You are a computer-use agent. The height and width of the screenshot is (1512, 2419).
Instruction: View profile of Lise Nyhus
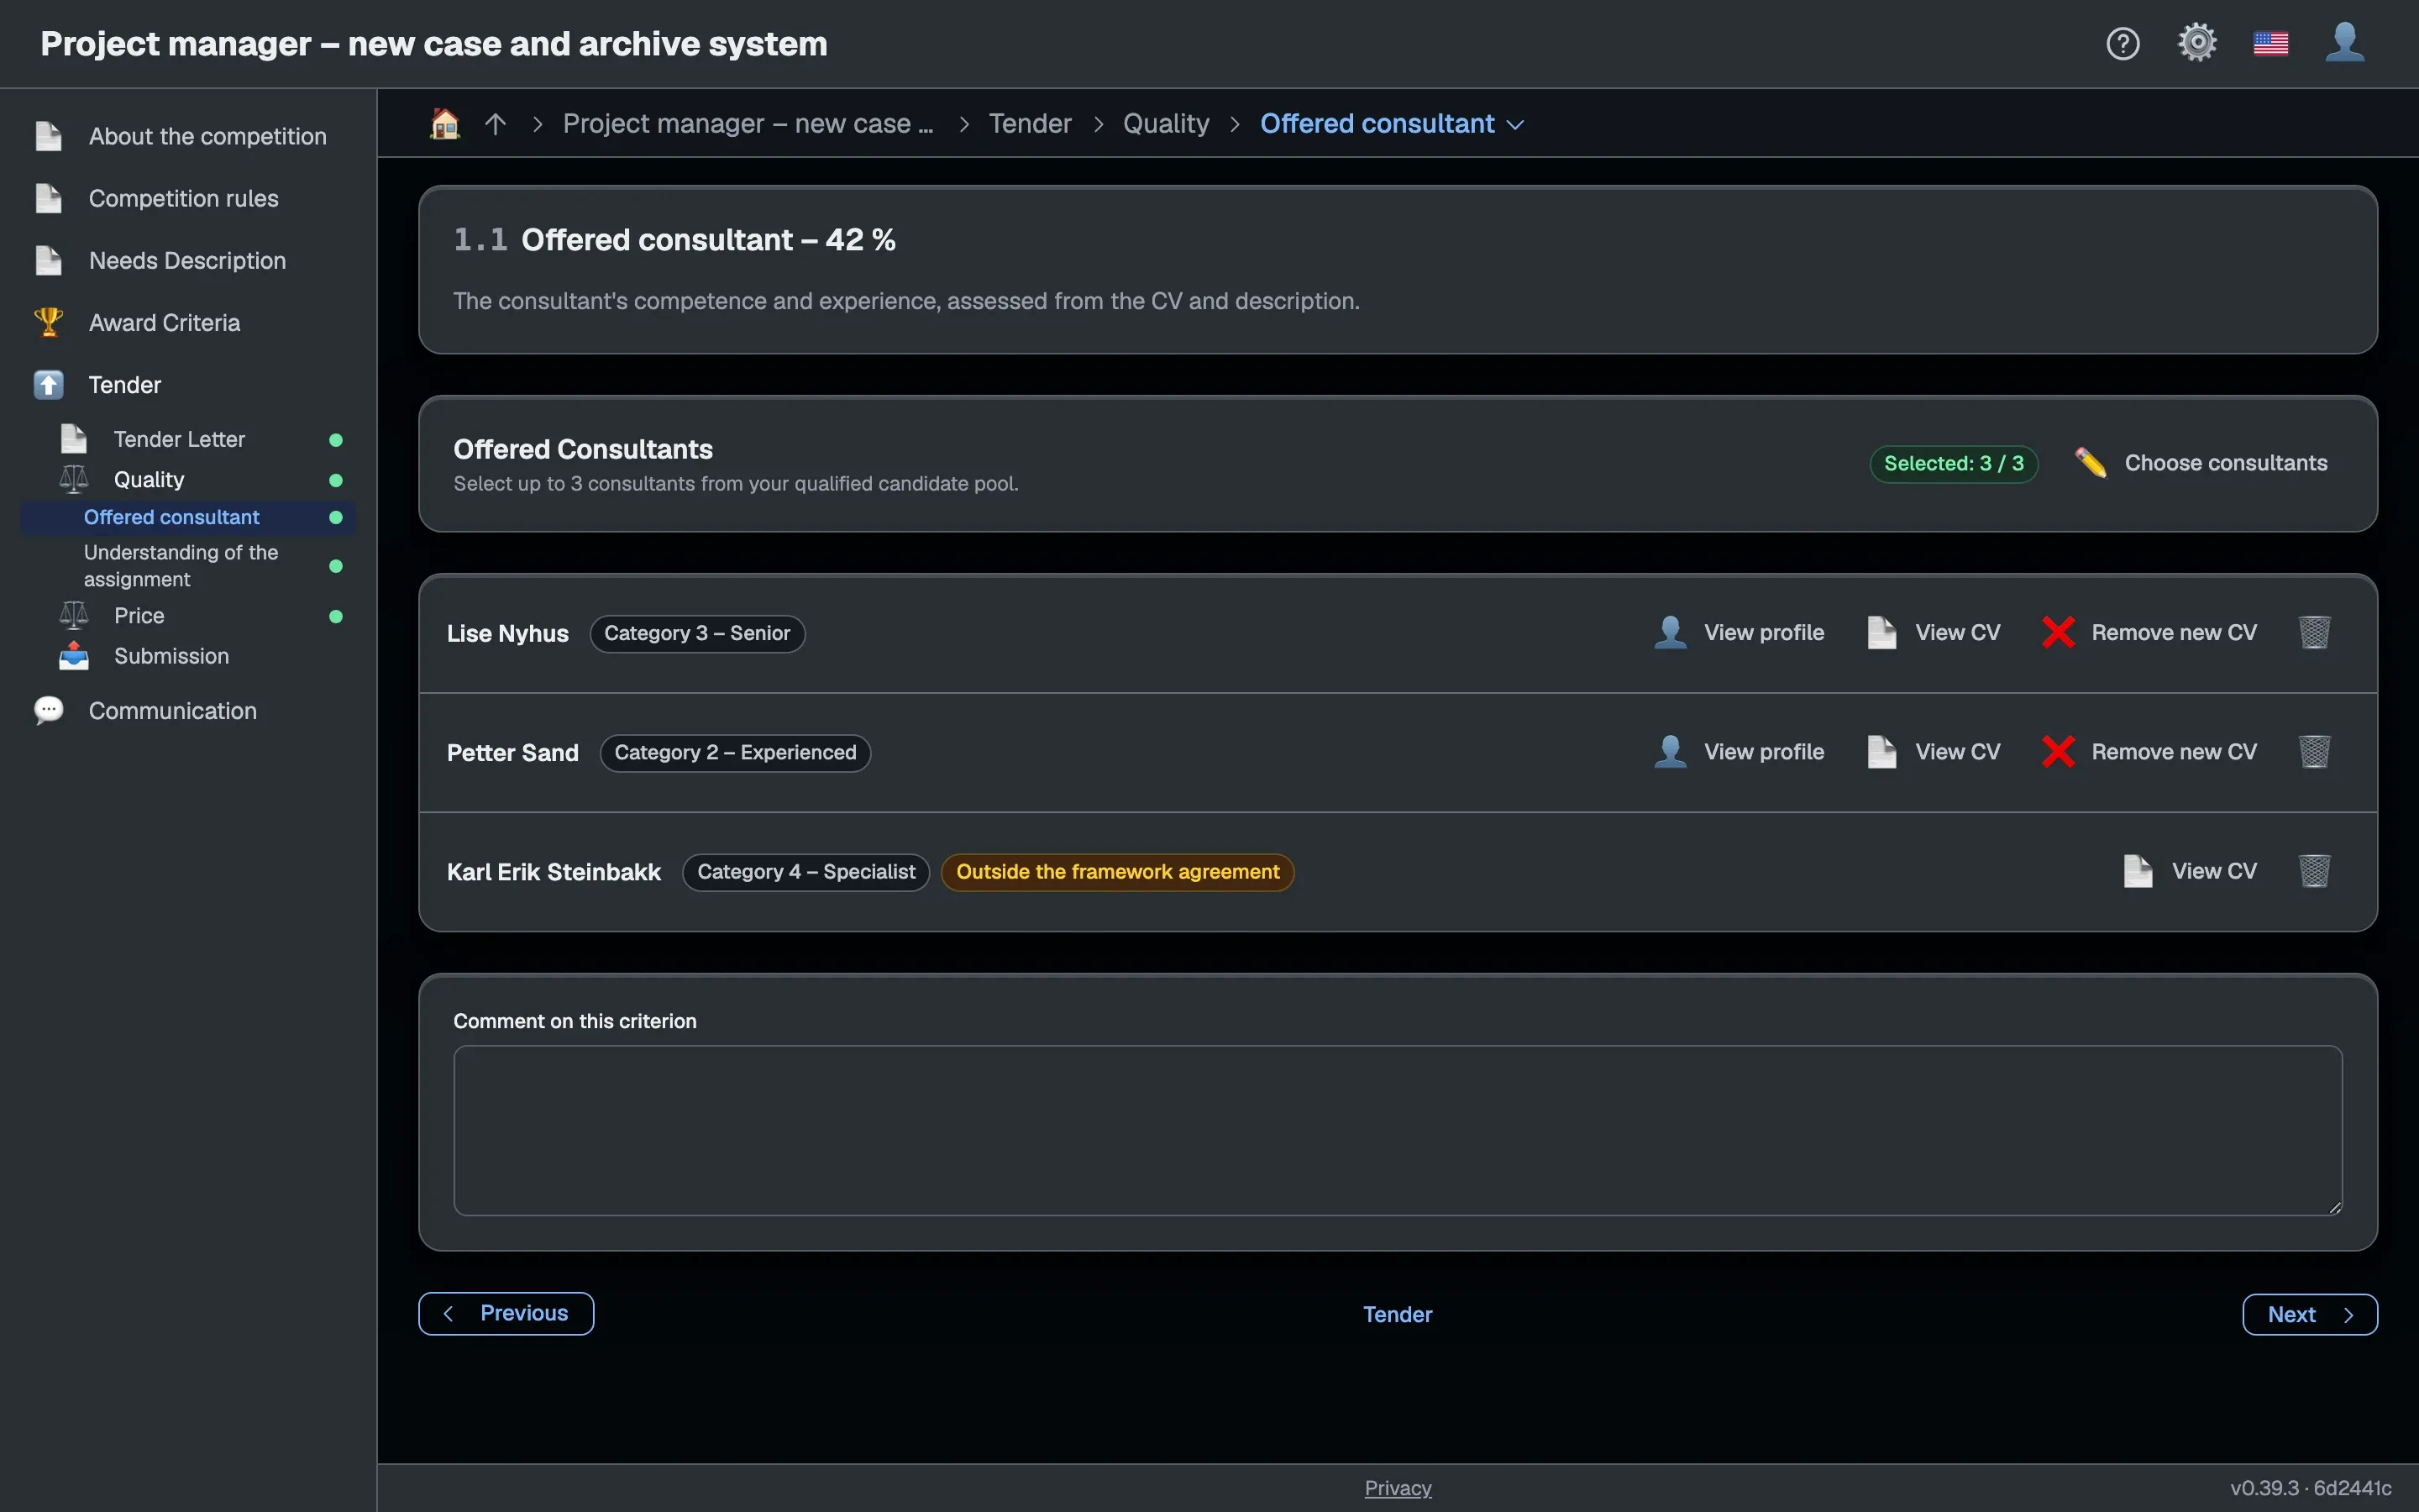point(1739,633)
